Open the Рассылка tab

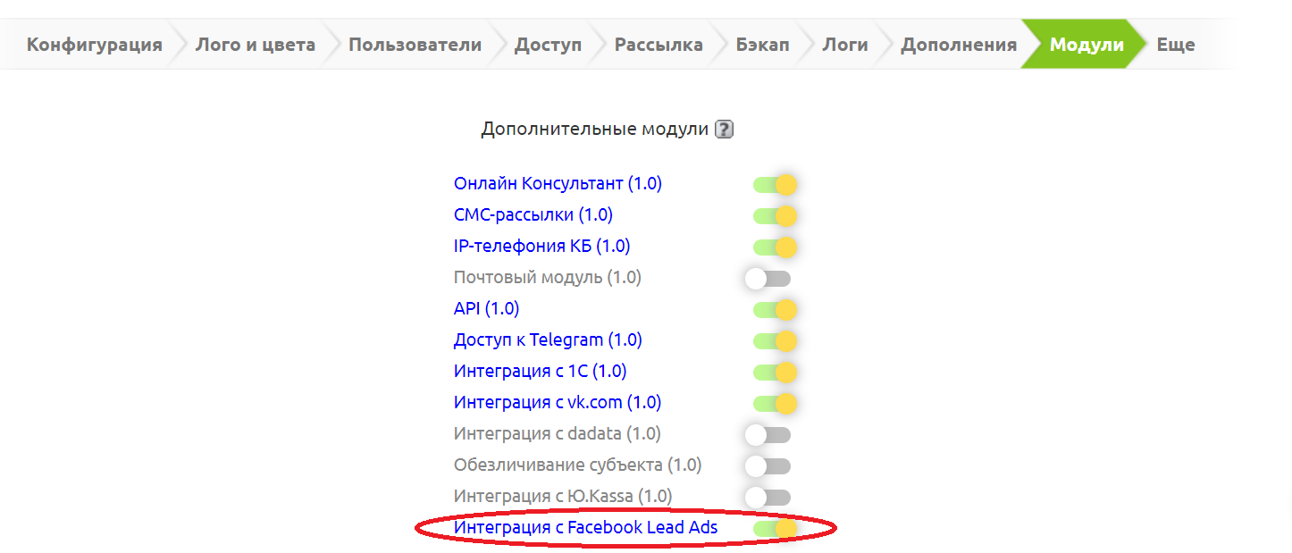tap(659, 45)
